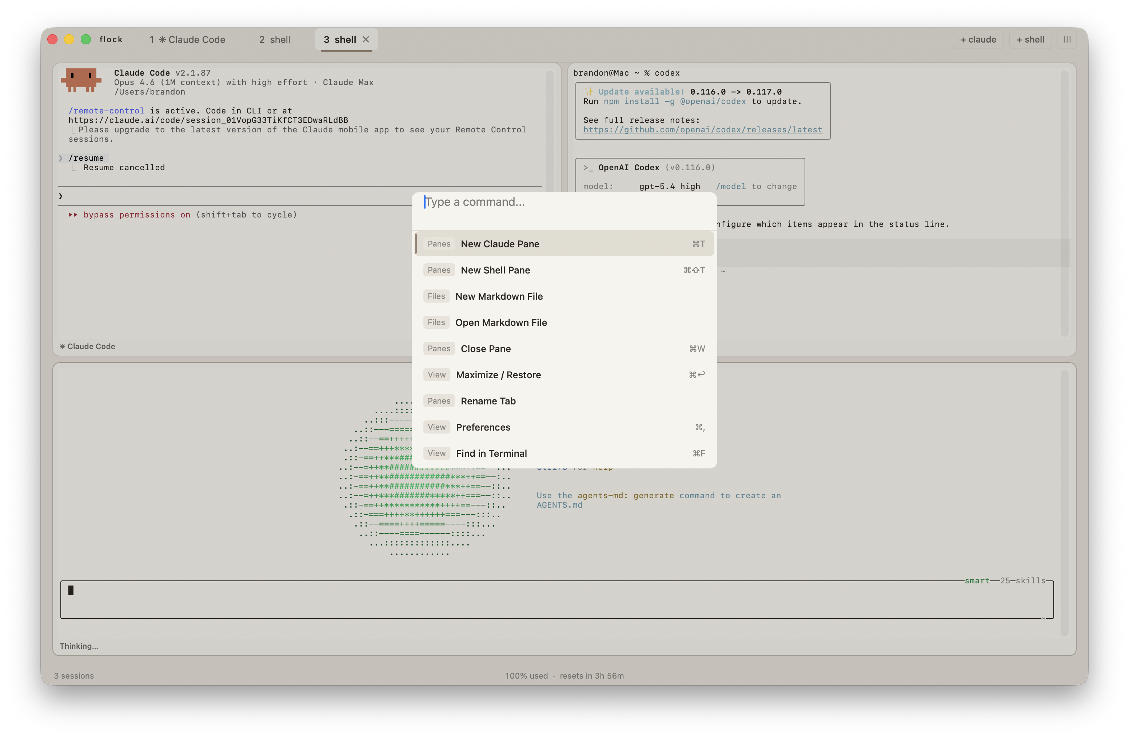Click the Panes tag beside New Shell Pane
Viewport: 1129px width, 739px height.
(438, 270)
